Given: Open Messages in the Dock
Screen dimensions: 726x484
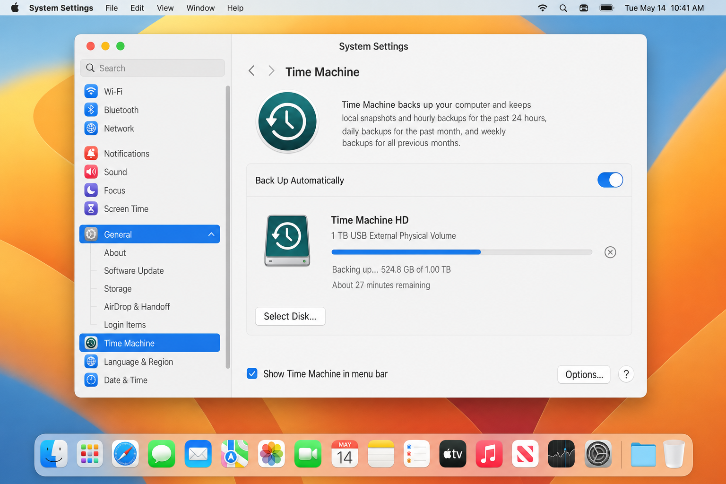Looking at the screenshot, I should 162,454.
